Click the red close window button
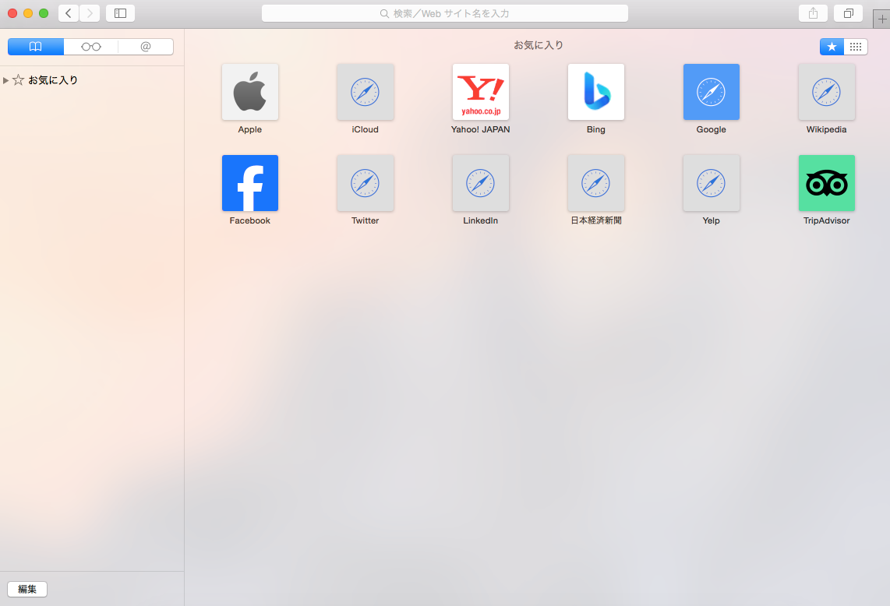 [x=12, y=13]
